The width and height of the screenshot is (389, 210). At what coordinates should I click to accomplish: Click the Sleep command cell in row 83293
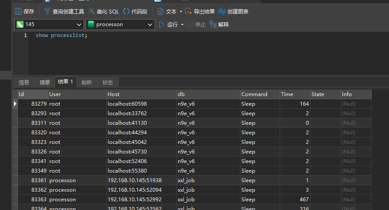[x=260, y=113]
